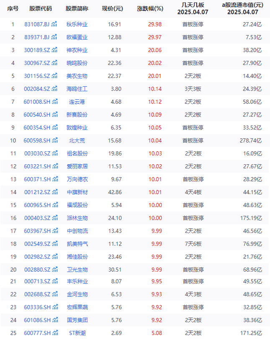The height and width of the screenshot is (339, 270).
Task: Select stock name 派林生物
Action: pyautogui.click(x=77, y=218)
